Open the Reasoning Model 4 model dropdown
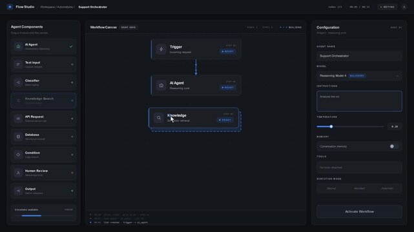The width and height of the screenshot is (414, 232). (359, 76)
